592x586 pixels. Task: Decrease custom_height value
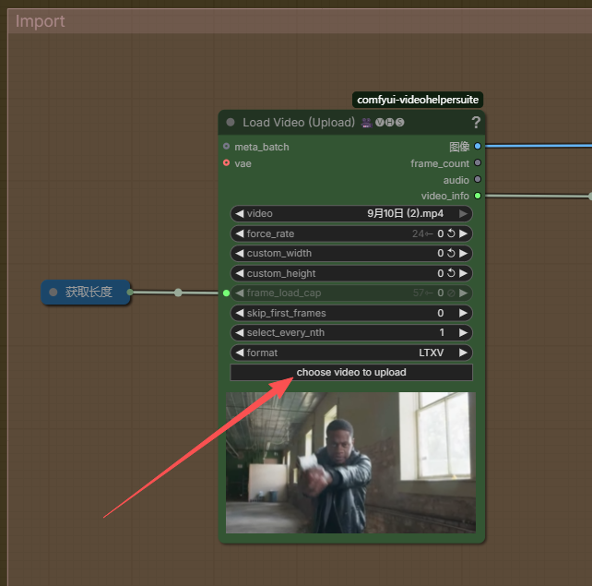click(240, 273)
